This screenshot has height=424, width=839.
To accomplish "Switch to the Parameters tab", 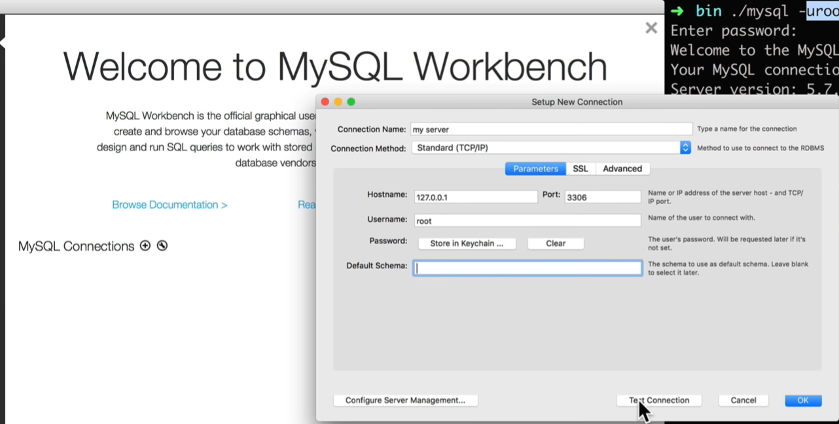I will [535, 169].
